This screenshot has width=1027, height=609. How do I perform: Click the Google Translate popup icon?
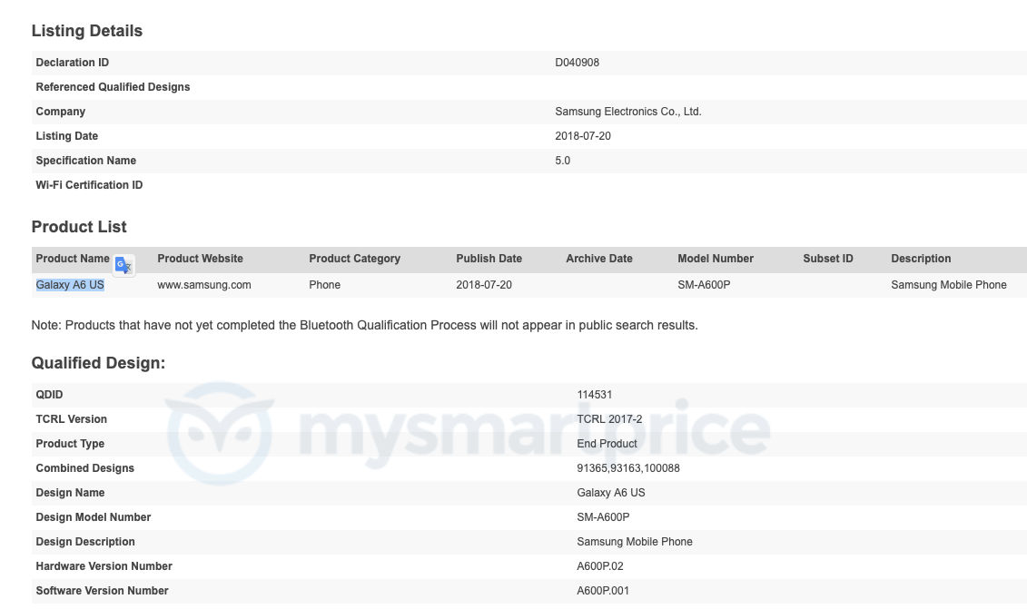[x=123, y=265]
